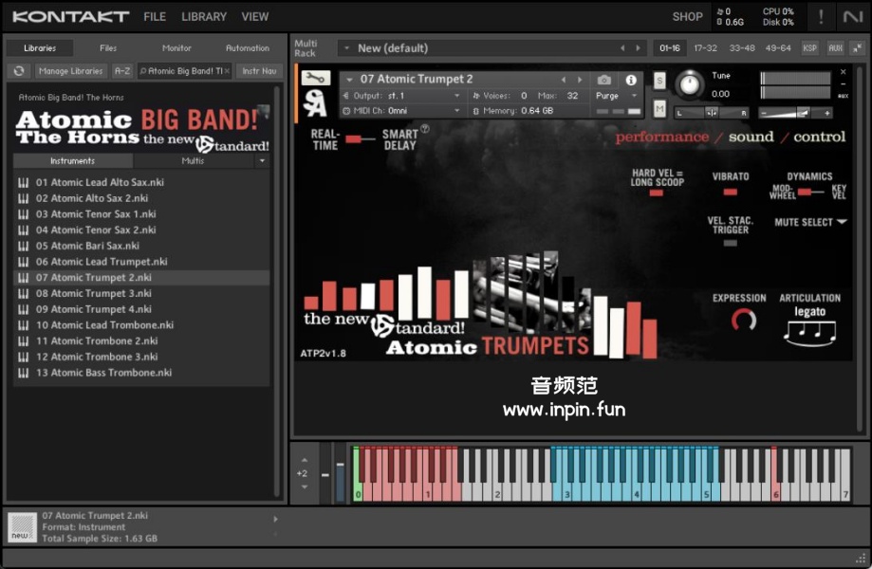Viewport: 872px width, 569px height.
Task: Open the Mute Select dropdown
Action: 810,223
